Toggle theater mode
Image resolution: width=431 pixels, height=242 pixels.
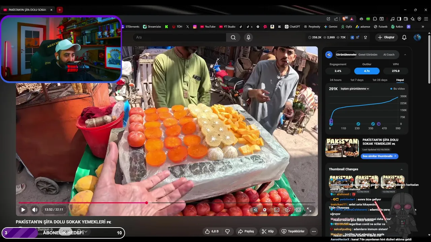pyautogui.click(x=298, y=210)
